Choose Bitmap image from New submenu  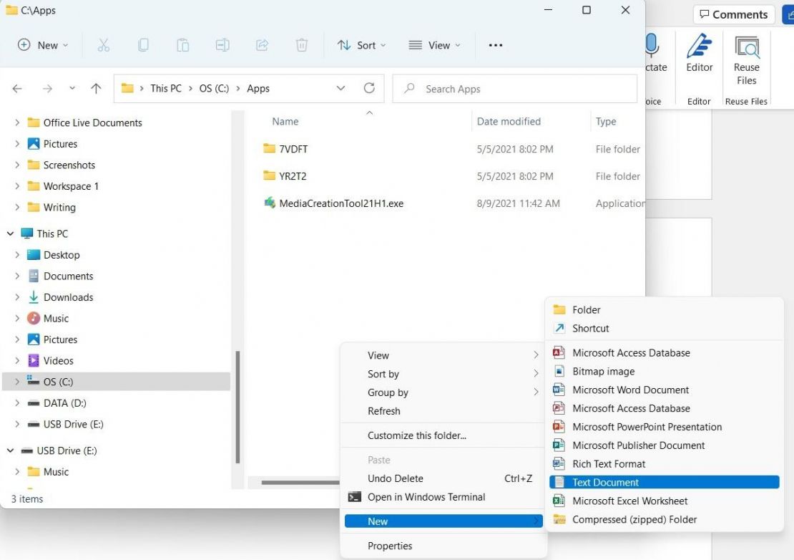(664, 372)
